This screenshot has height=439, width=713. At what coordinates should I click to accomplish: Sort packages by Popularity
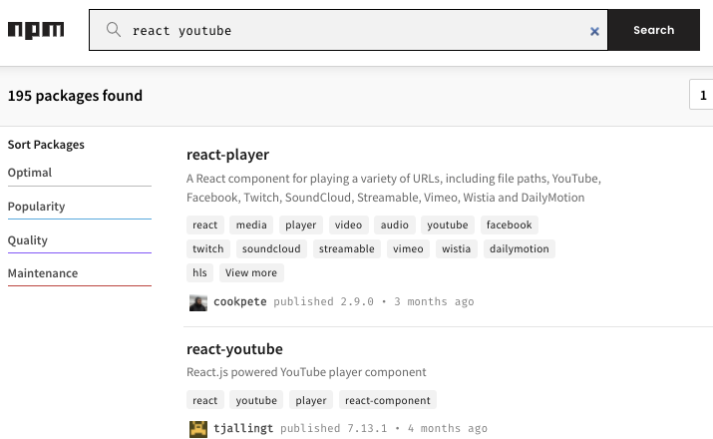[79, 207]
